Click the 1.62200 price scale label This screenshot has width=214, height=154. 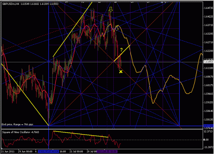click(209, 51)
